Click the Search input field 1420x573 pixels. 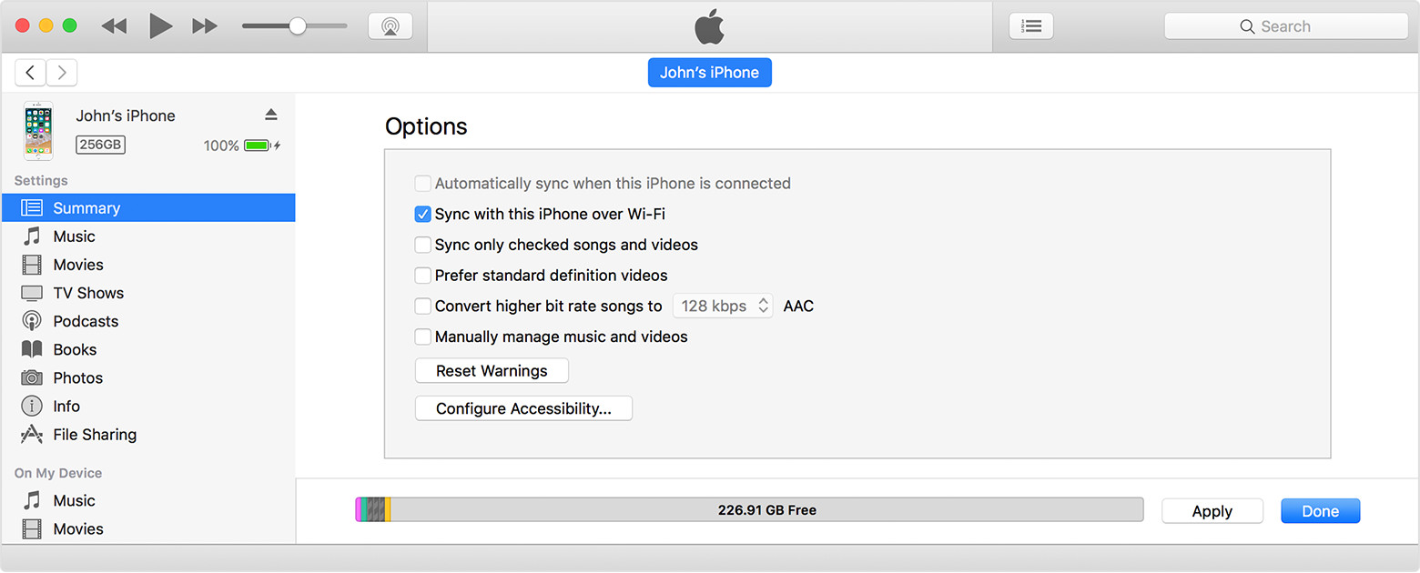coord(1285,26)
